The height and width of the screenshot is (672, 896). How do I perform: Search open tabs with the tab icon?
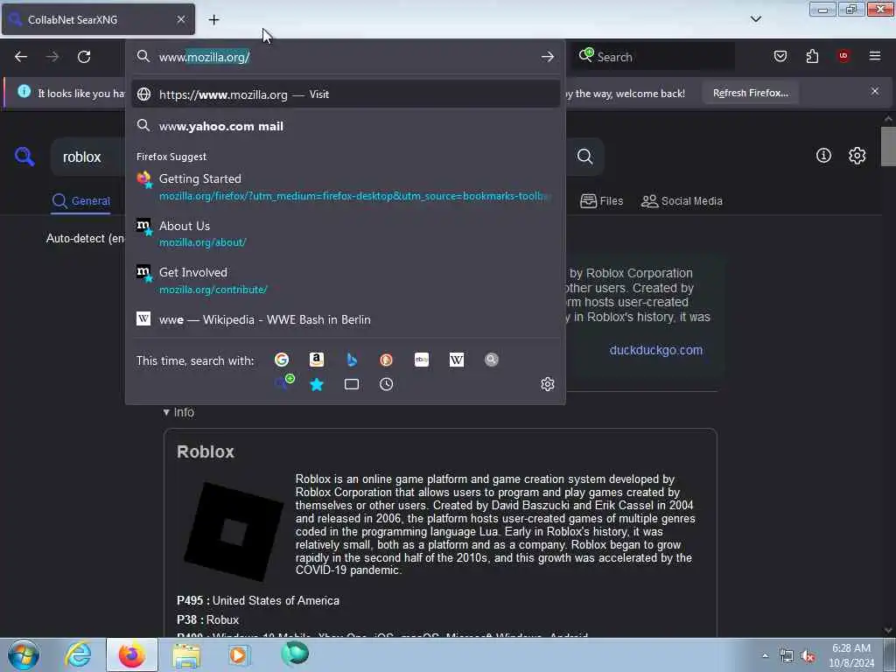(352, 385)
